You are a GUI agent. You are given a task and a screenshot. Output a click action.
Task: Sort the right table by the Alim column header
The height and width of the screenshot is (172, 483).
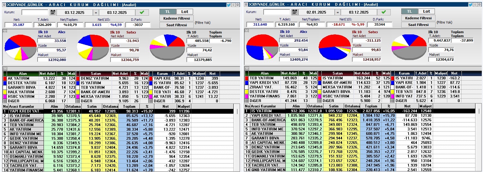click(x=296, y=106)
